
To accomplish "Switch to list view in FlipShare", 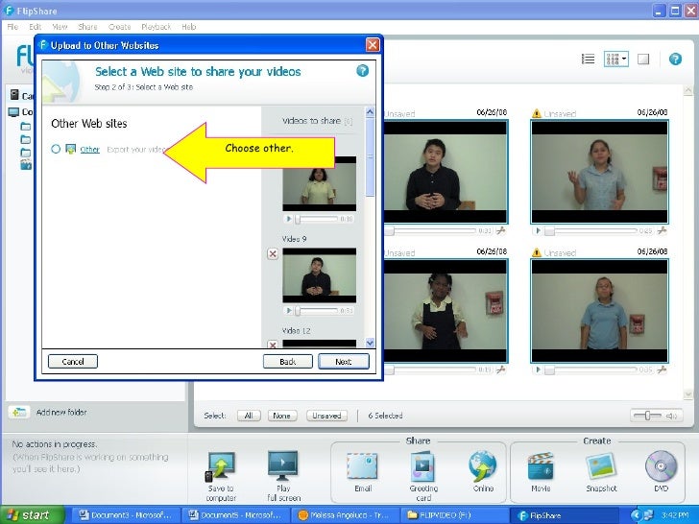I will click(x=589, y=59).
